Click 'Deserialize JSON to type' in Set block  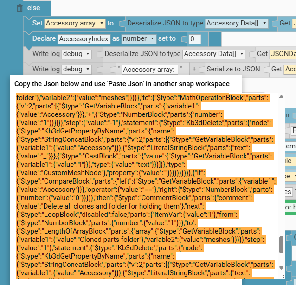tap(165, 23)
